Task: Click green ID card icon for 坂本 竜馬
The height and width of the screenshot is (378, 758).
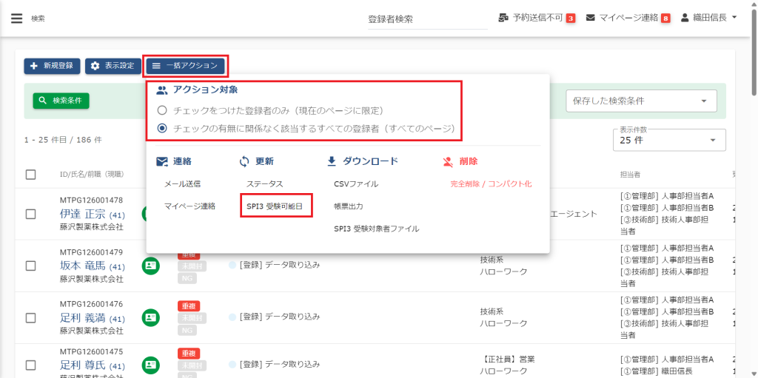Action: [151, 266]
